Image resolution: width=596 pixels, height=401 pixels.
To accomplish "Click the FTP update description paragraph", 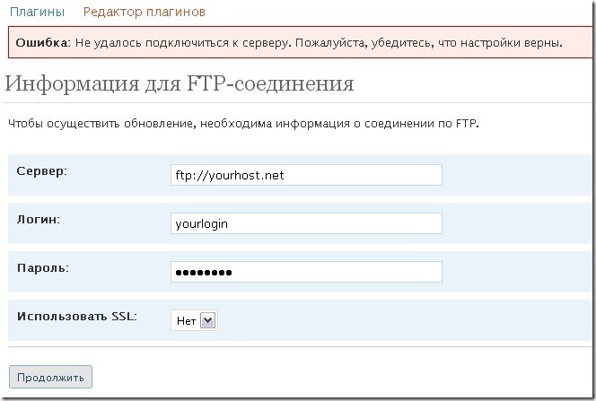I will (x=242, y=123).
